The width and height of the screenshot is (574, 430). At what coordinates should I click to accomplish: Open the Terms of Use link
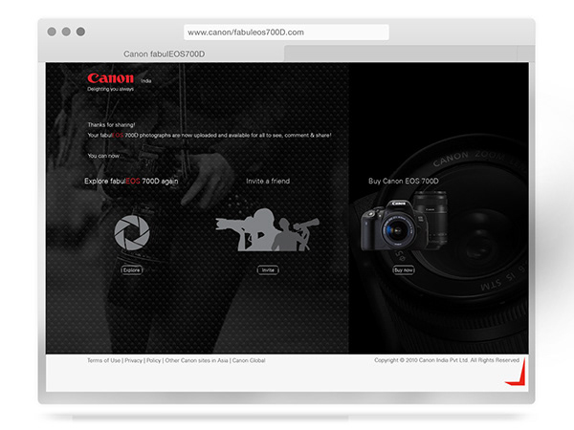point(103,360)
